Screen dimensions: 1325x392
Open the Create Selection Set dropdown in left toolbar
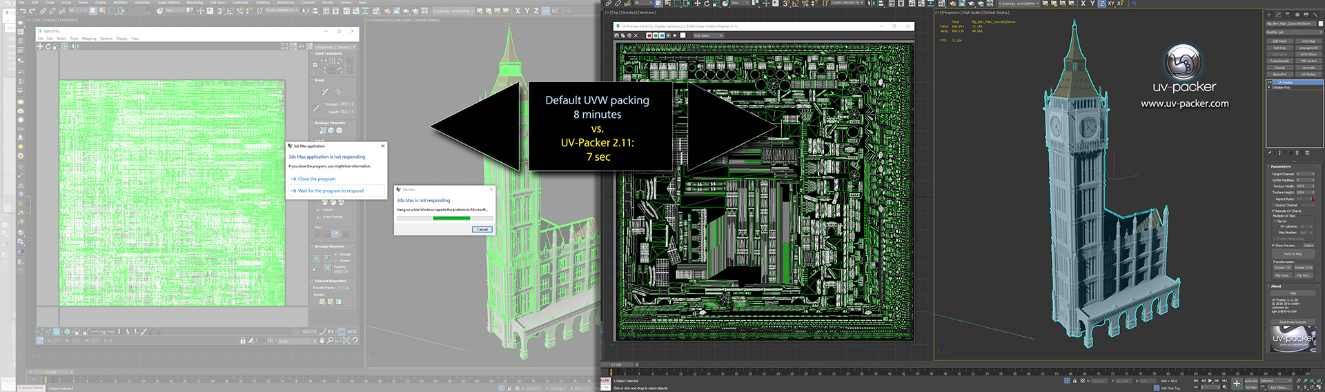point(282,10)
